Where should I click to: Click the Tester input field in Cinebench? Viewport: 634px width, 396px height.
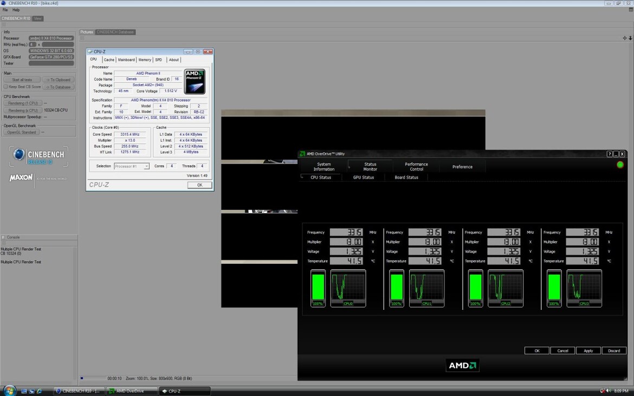pos(51,63)
